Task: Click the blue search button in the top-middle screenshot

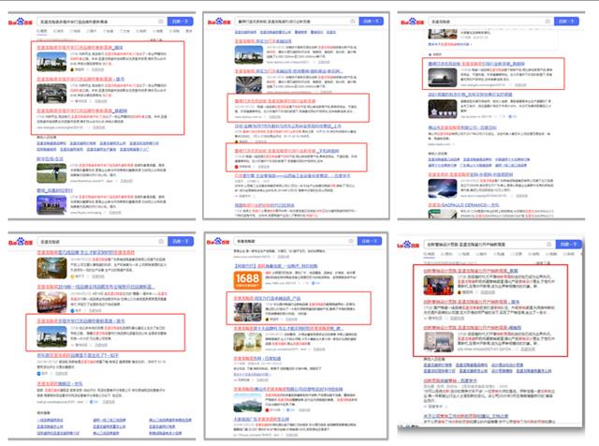Action: tap(372, 21)
